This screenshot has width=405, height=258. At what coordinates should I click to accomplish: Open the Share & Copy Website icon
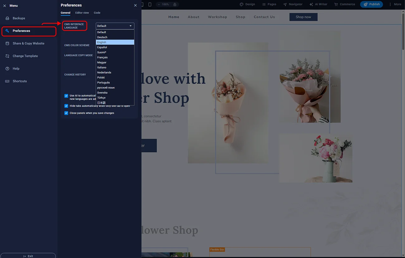7,44
